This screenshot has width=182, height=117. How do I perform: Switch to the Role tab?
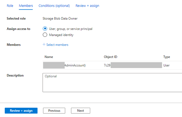click(10, 6)
